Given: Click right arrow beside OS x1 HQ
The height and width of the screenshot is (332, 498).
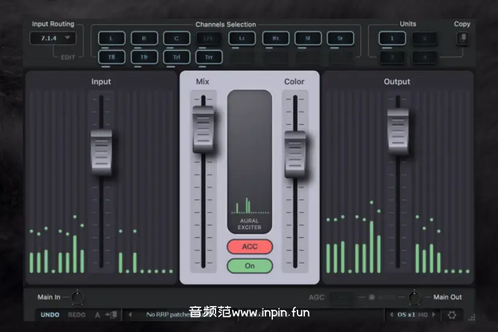Looking at the screenshot, I should point(434,314).
